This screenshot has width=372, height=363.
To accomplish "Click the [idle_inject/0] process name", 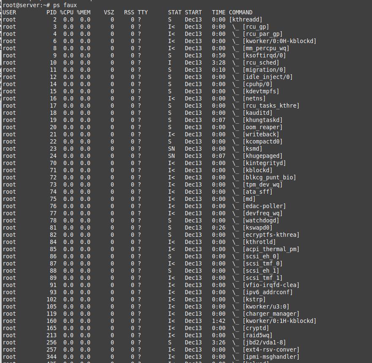I will pos(267,77).
